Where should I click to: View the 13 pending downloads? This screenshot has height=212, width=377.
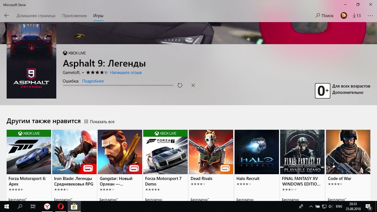click(357, 16)
